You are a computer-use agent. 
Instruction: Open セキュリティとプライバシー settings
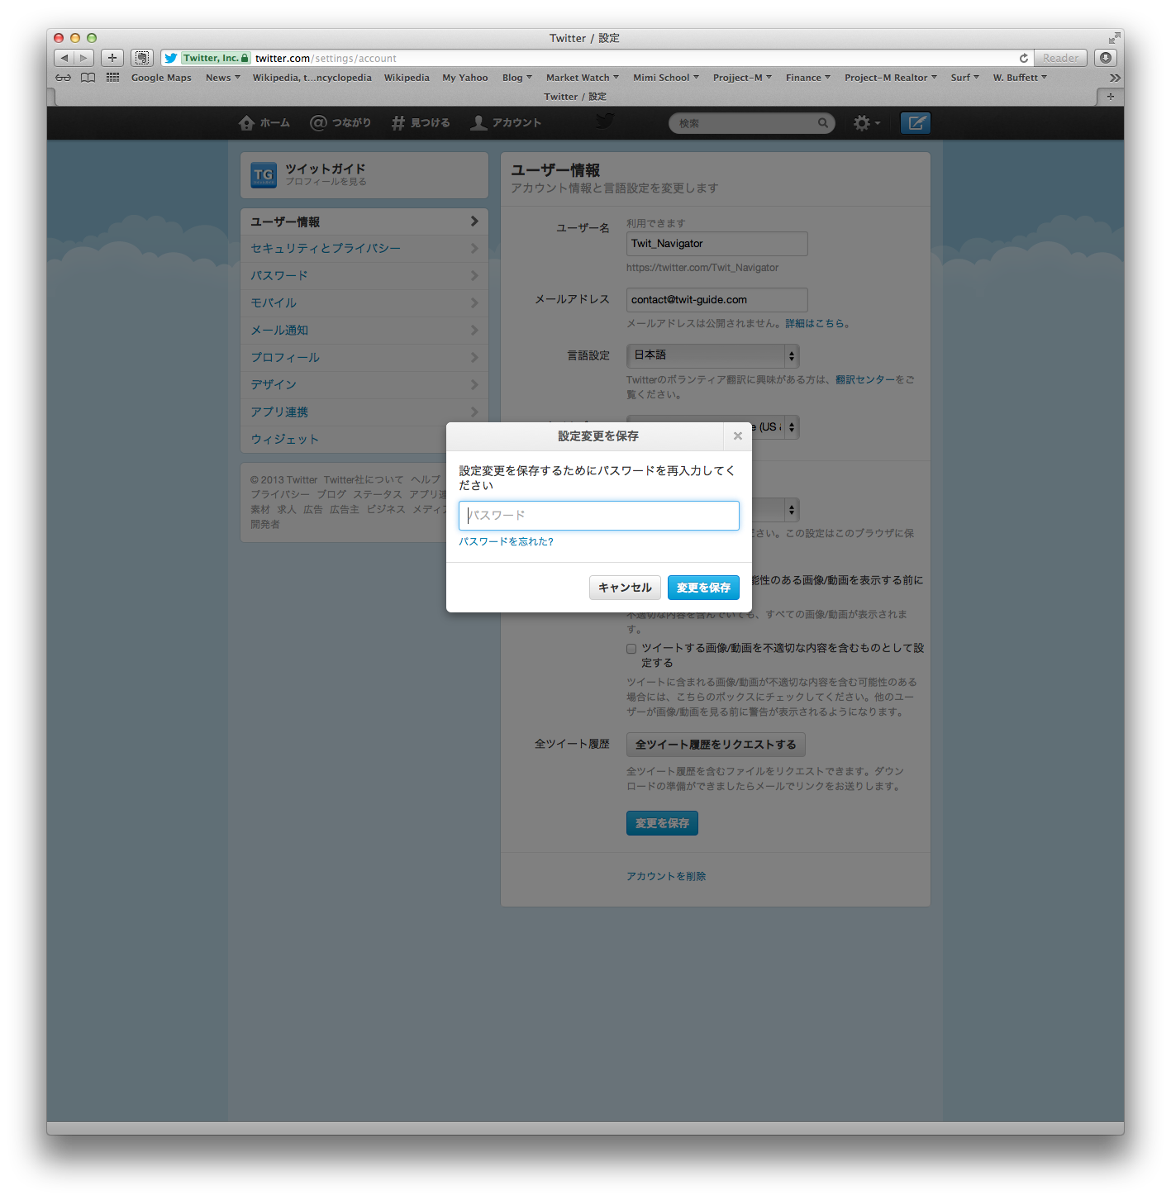click(x=364, y=249)
